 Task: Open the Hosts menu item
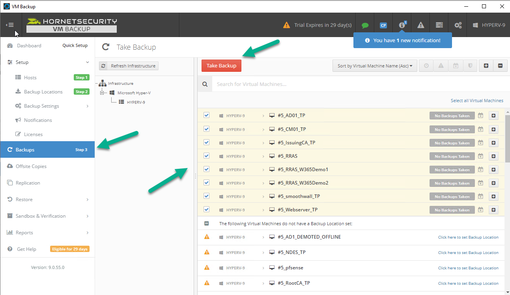(30, 78)
